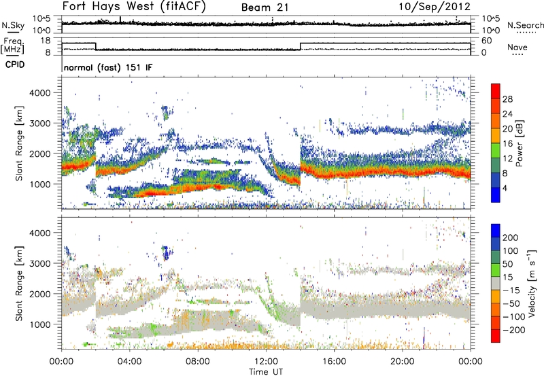Click the "Nave" legend label
Viewport: 544px width, 376px height.
pyautogui.click(x=517, y=47)
